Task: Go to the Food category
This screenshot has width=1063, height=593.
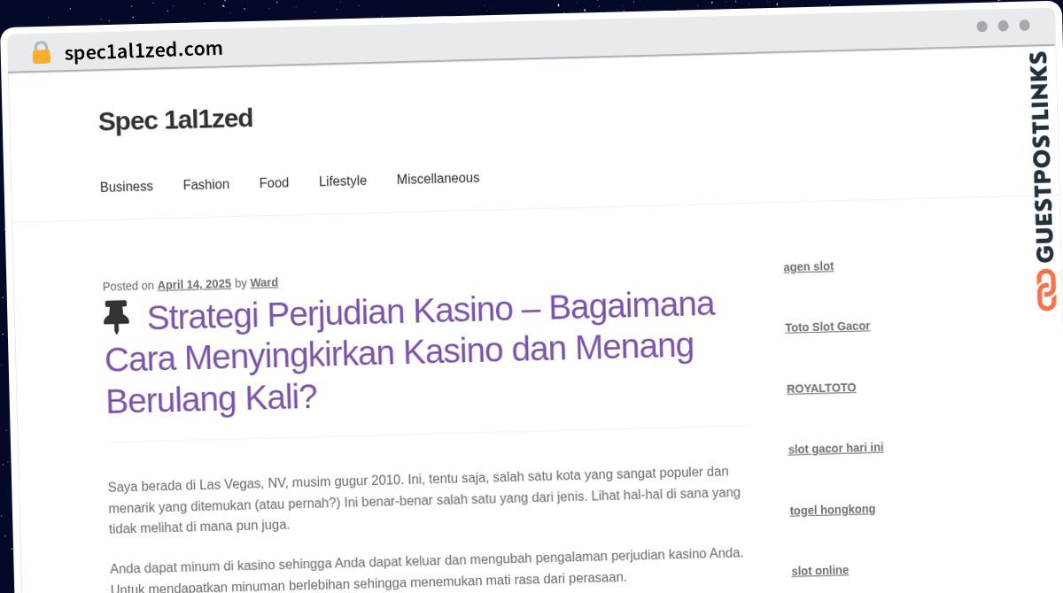Action: pyautogui.click(x=274, y=182)
